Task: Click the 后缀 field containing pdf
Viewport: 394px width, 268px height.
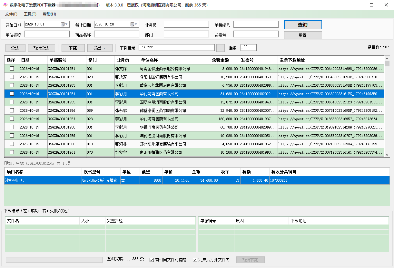Action: coord(249,48)
